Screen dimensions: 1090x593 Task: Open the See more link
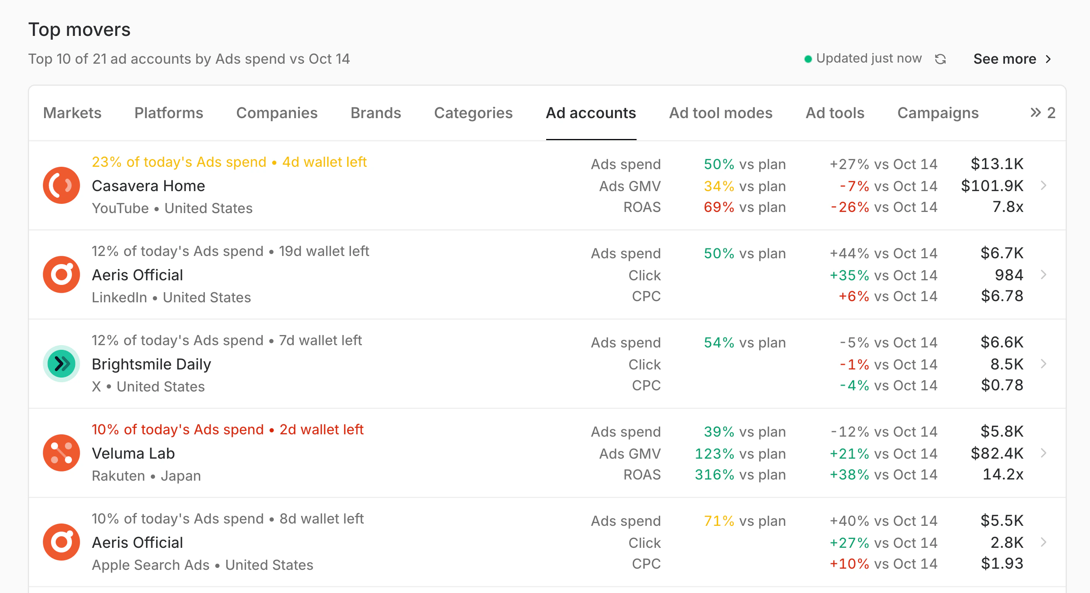[1013, 59]
